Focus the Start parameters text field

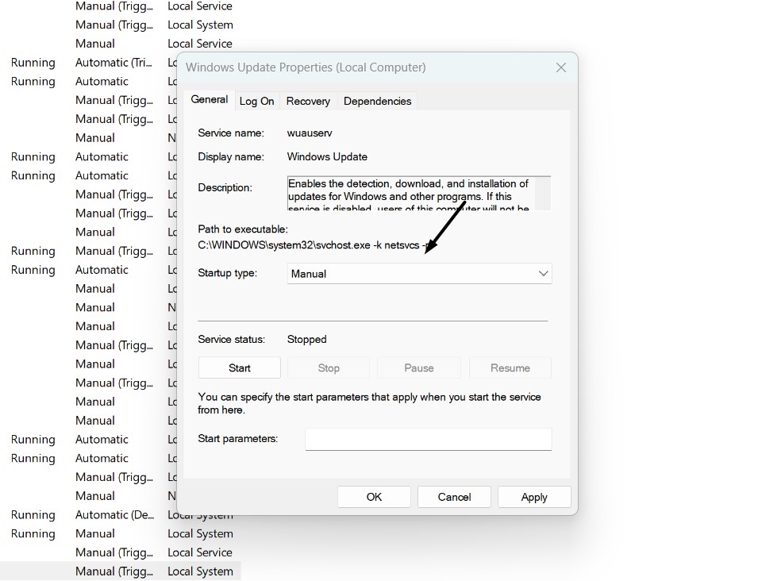428,439
